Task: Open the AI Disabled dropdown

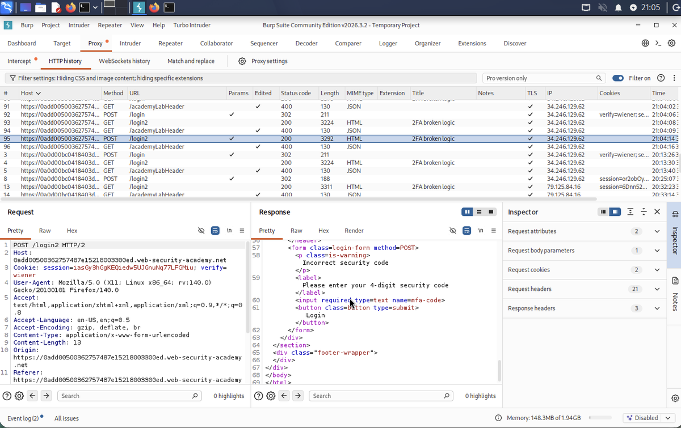Action: tap(650, 418)
